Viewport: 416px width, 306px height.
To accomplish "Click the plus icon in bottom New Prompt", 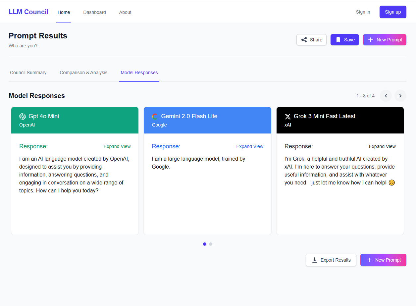I will [369, 260].
